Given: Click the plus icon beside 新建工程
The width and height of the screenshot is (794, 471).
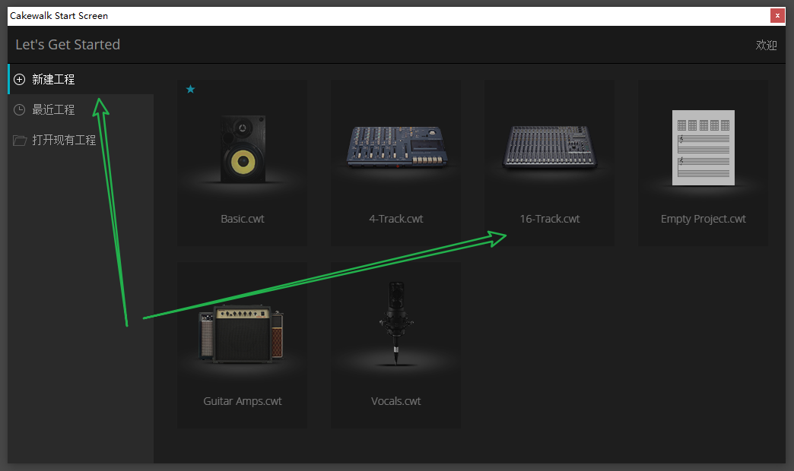Looking at the screenshot, I should (x=19, y=80).
